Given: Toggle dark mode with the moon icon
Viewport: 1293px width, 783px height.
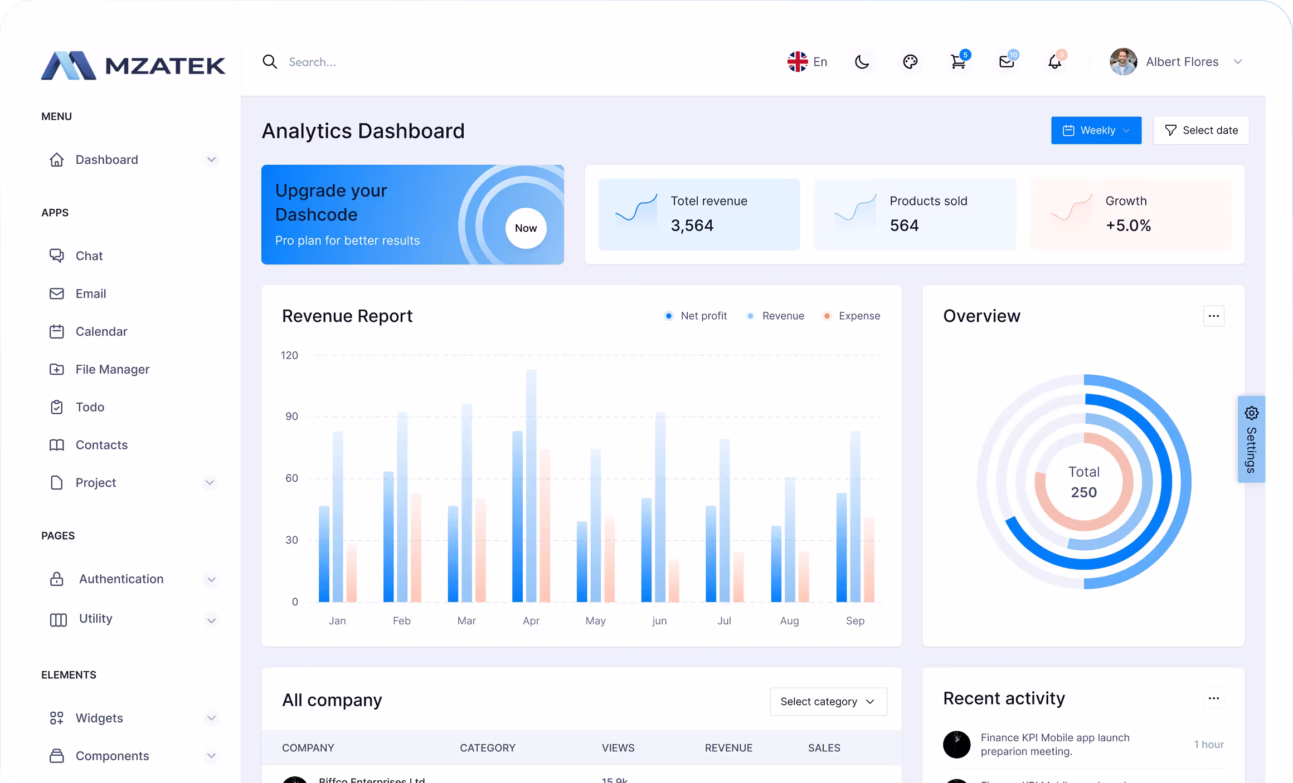Looking at the screenshot, I should click(x=862, y=62).
